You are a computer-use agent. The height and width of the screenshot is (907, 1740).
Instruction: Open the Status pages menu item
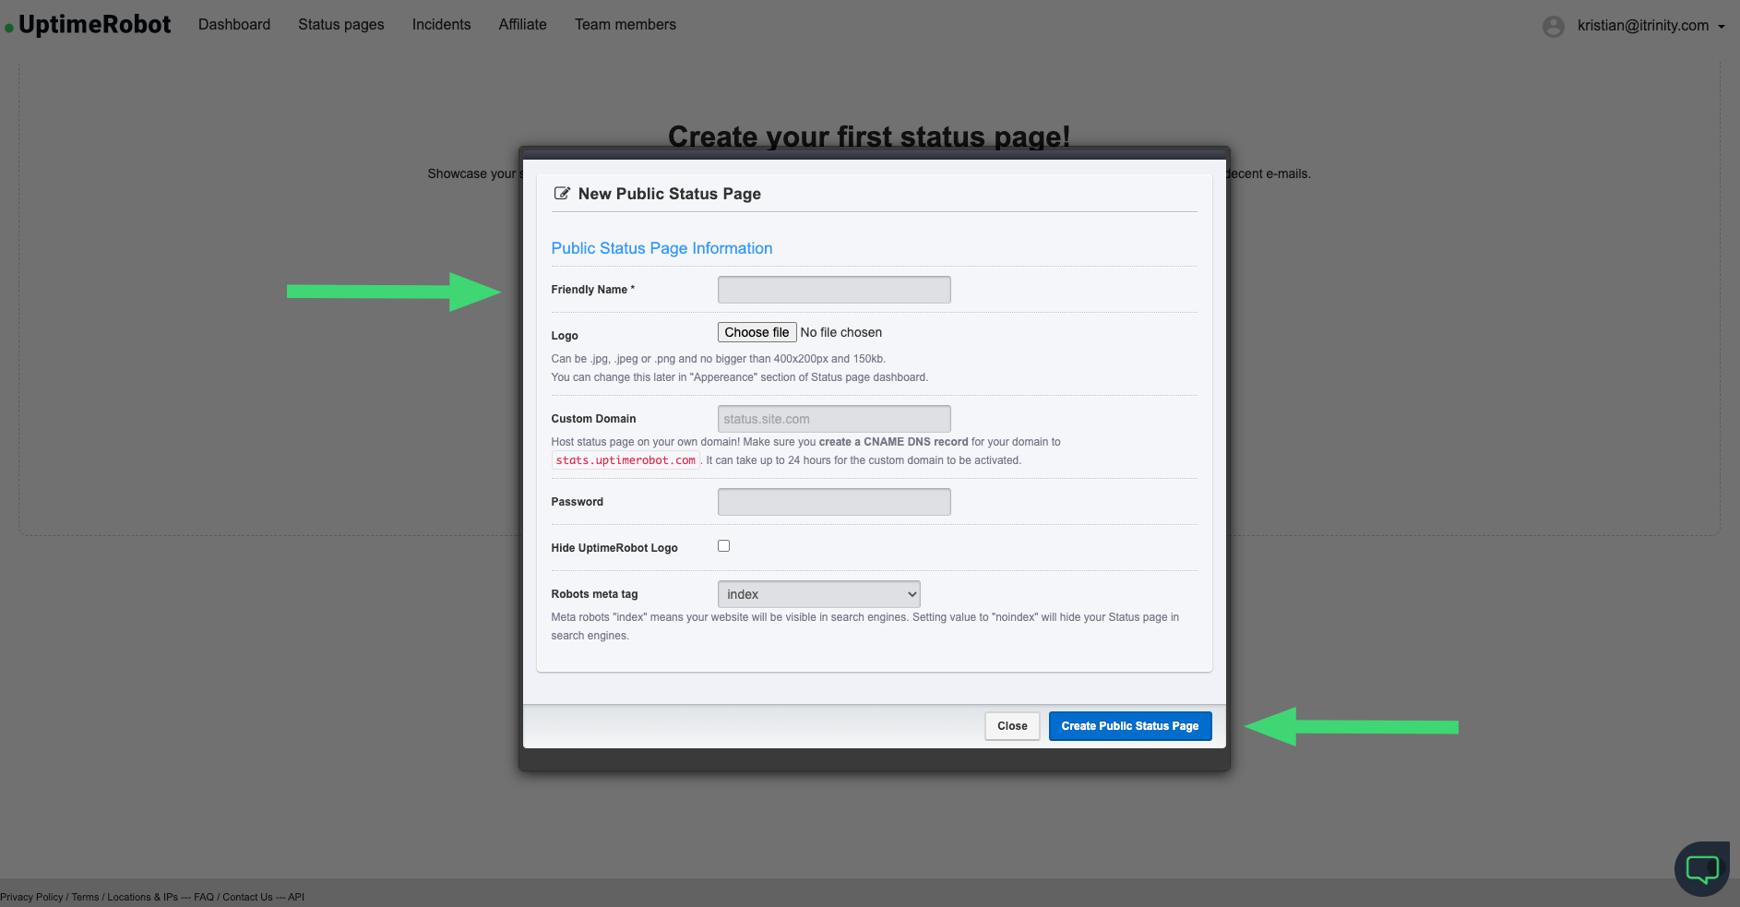tap(341, 25)
